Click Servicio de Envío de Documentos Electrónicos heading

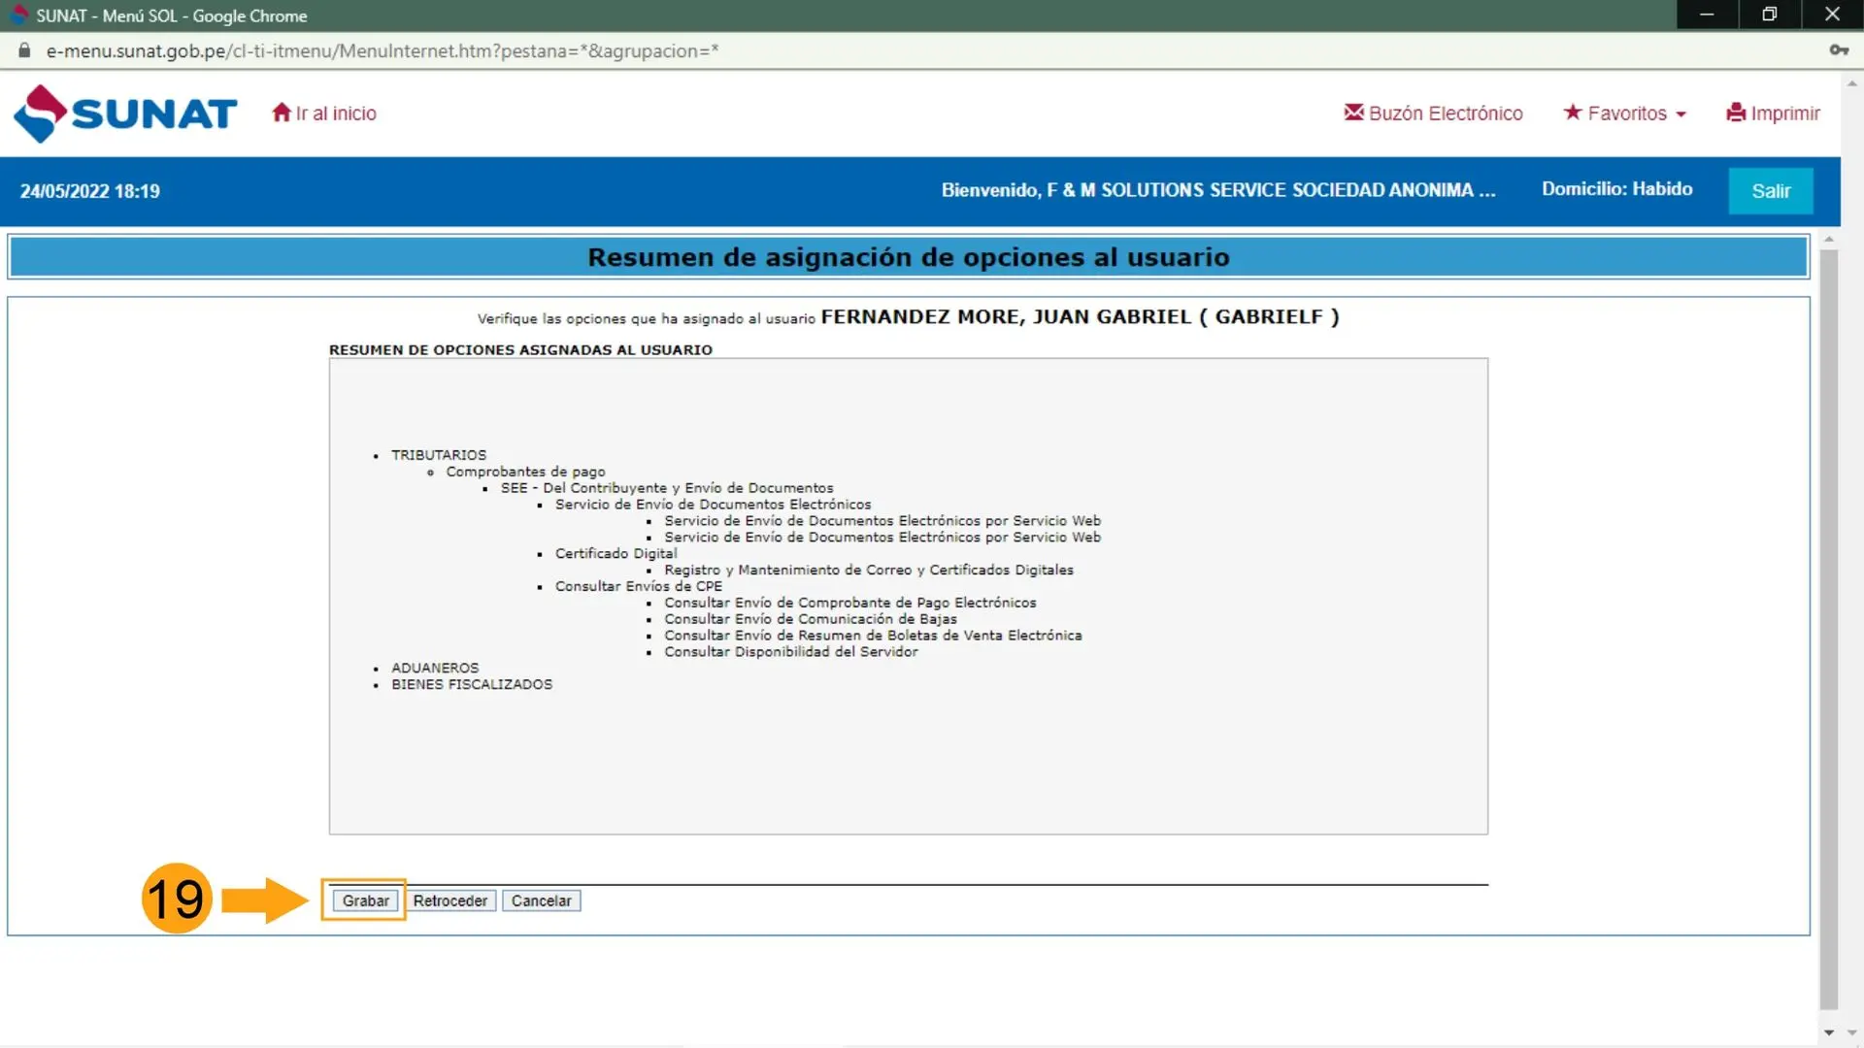click(714, 505)
